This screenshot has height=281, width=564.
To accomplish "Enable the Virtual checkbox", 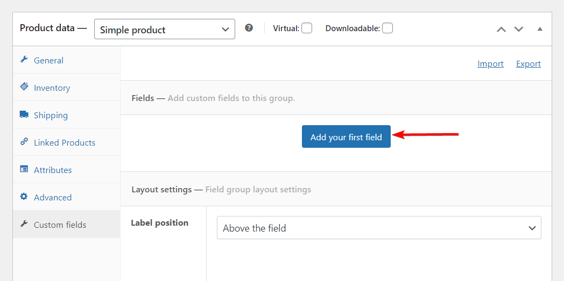I will point(307,28).
